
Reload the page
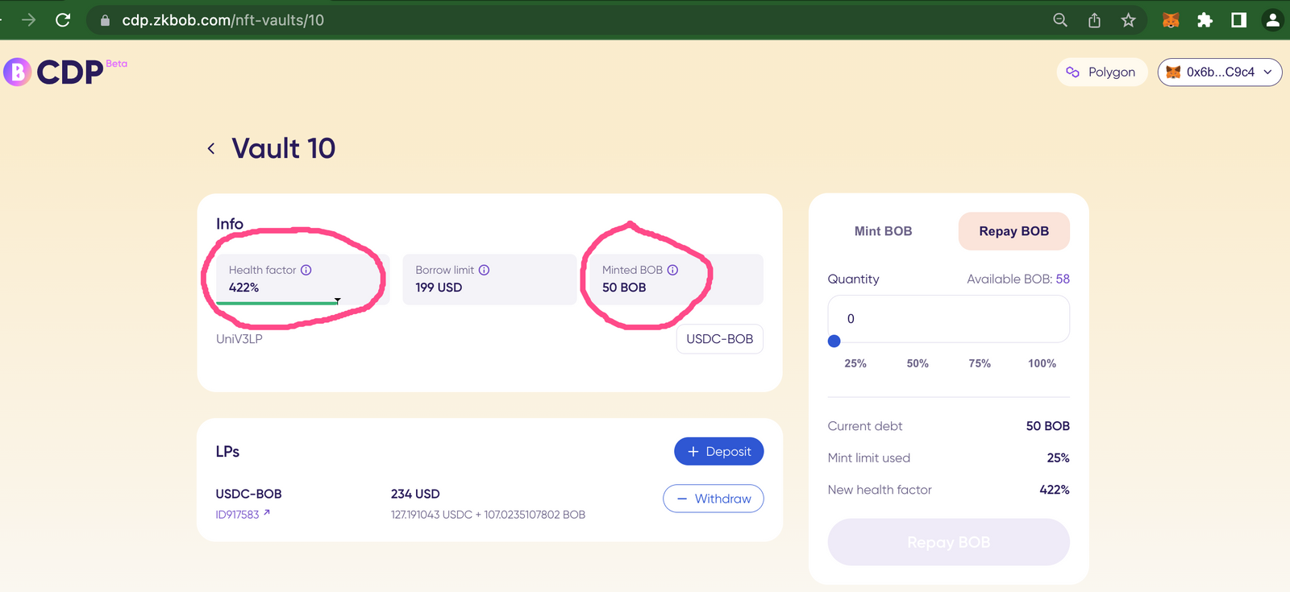click(x=63, y=20)
